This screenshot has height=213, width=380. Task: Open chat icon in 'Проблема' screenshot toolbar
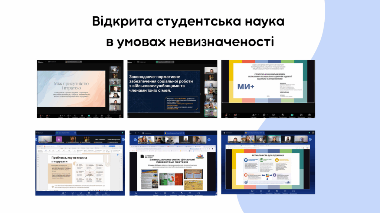tap(73, 193)
